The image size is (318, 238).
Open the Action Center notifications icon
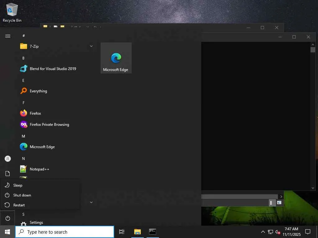(x=308, y=232)
